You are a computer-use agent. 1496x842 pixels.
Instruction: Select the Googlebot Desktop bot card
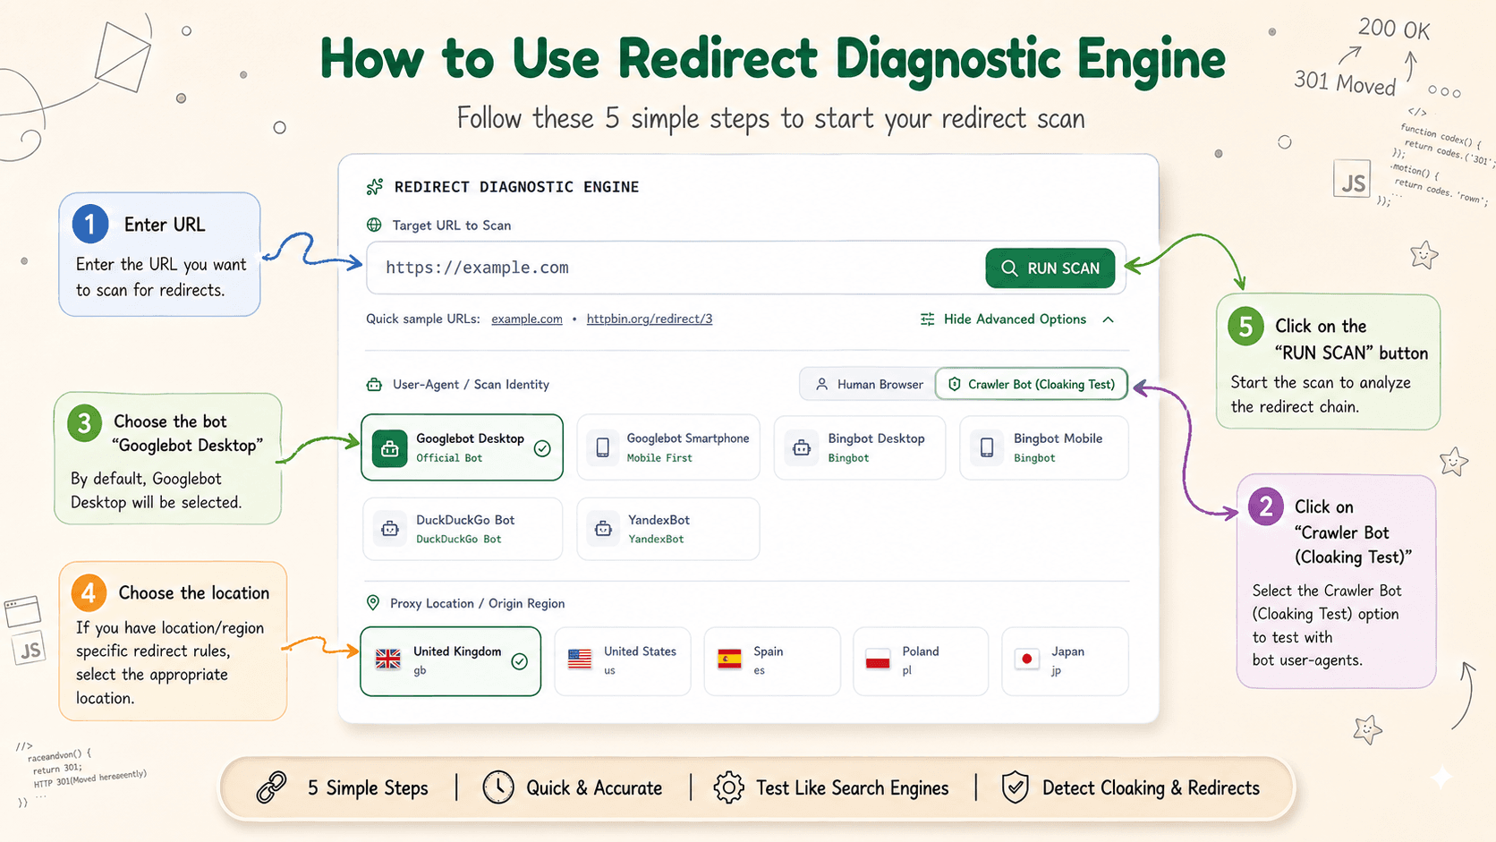tap(463, 447)
